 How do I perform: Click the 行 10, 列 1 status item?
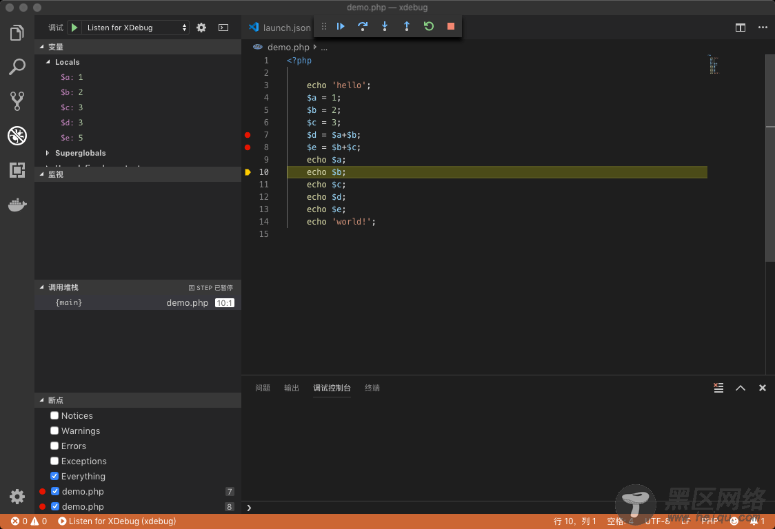pos(575,521)
